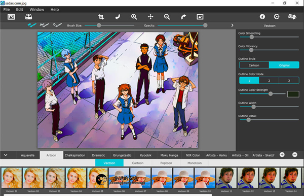The height and width of the screenshot is (196, 304).
Task: Switch to the Artoon tab
Action: 51,155
